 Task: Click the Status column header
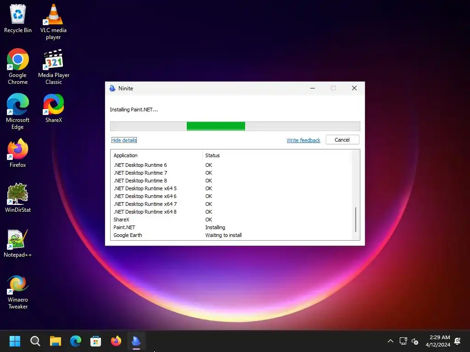click(276, 155)
